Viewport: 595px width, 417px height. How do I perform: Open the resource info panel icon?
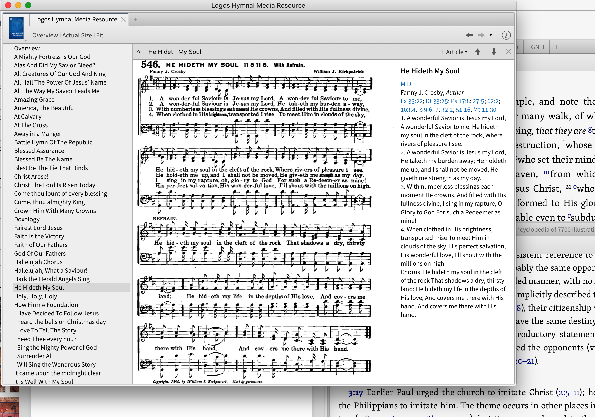click(506, 35)
